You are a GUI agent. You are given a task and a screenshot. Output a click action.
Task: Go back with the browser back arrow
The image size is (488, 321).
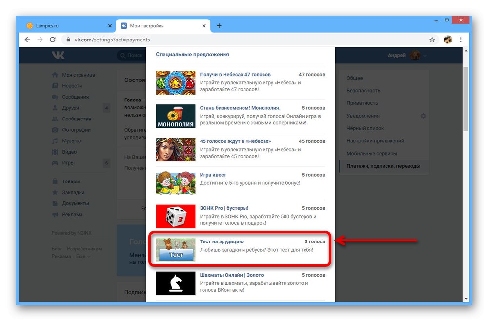tap(27, 40)
